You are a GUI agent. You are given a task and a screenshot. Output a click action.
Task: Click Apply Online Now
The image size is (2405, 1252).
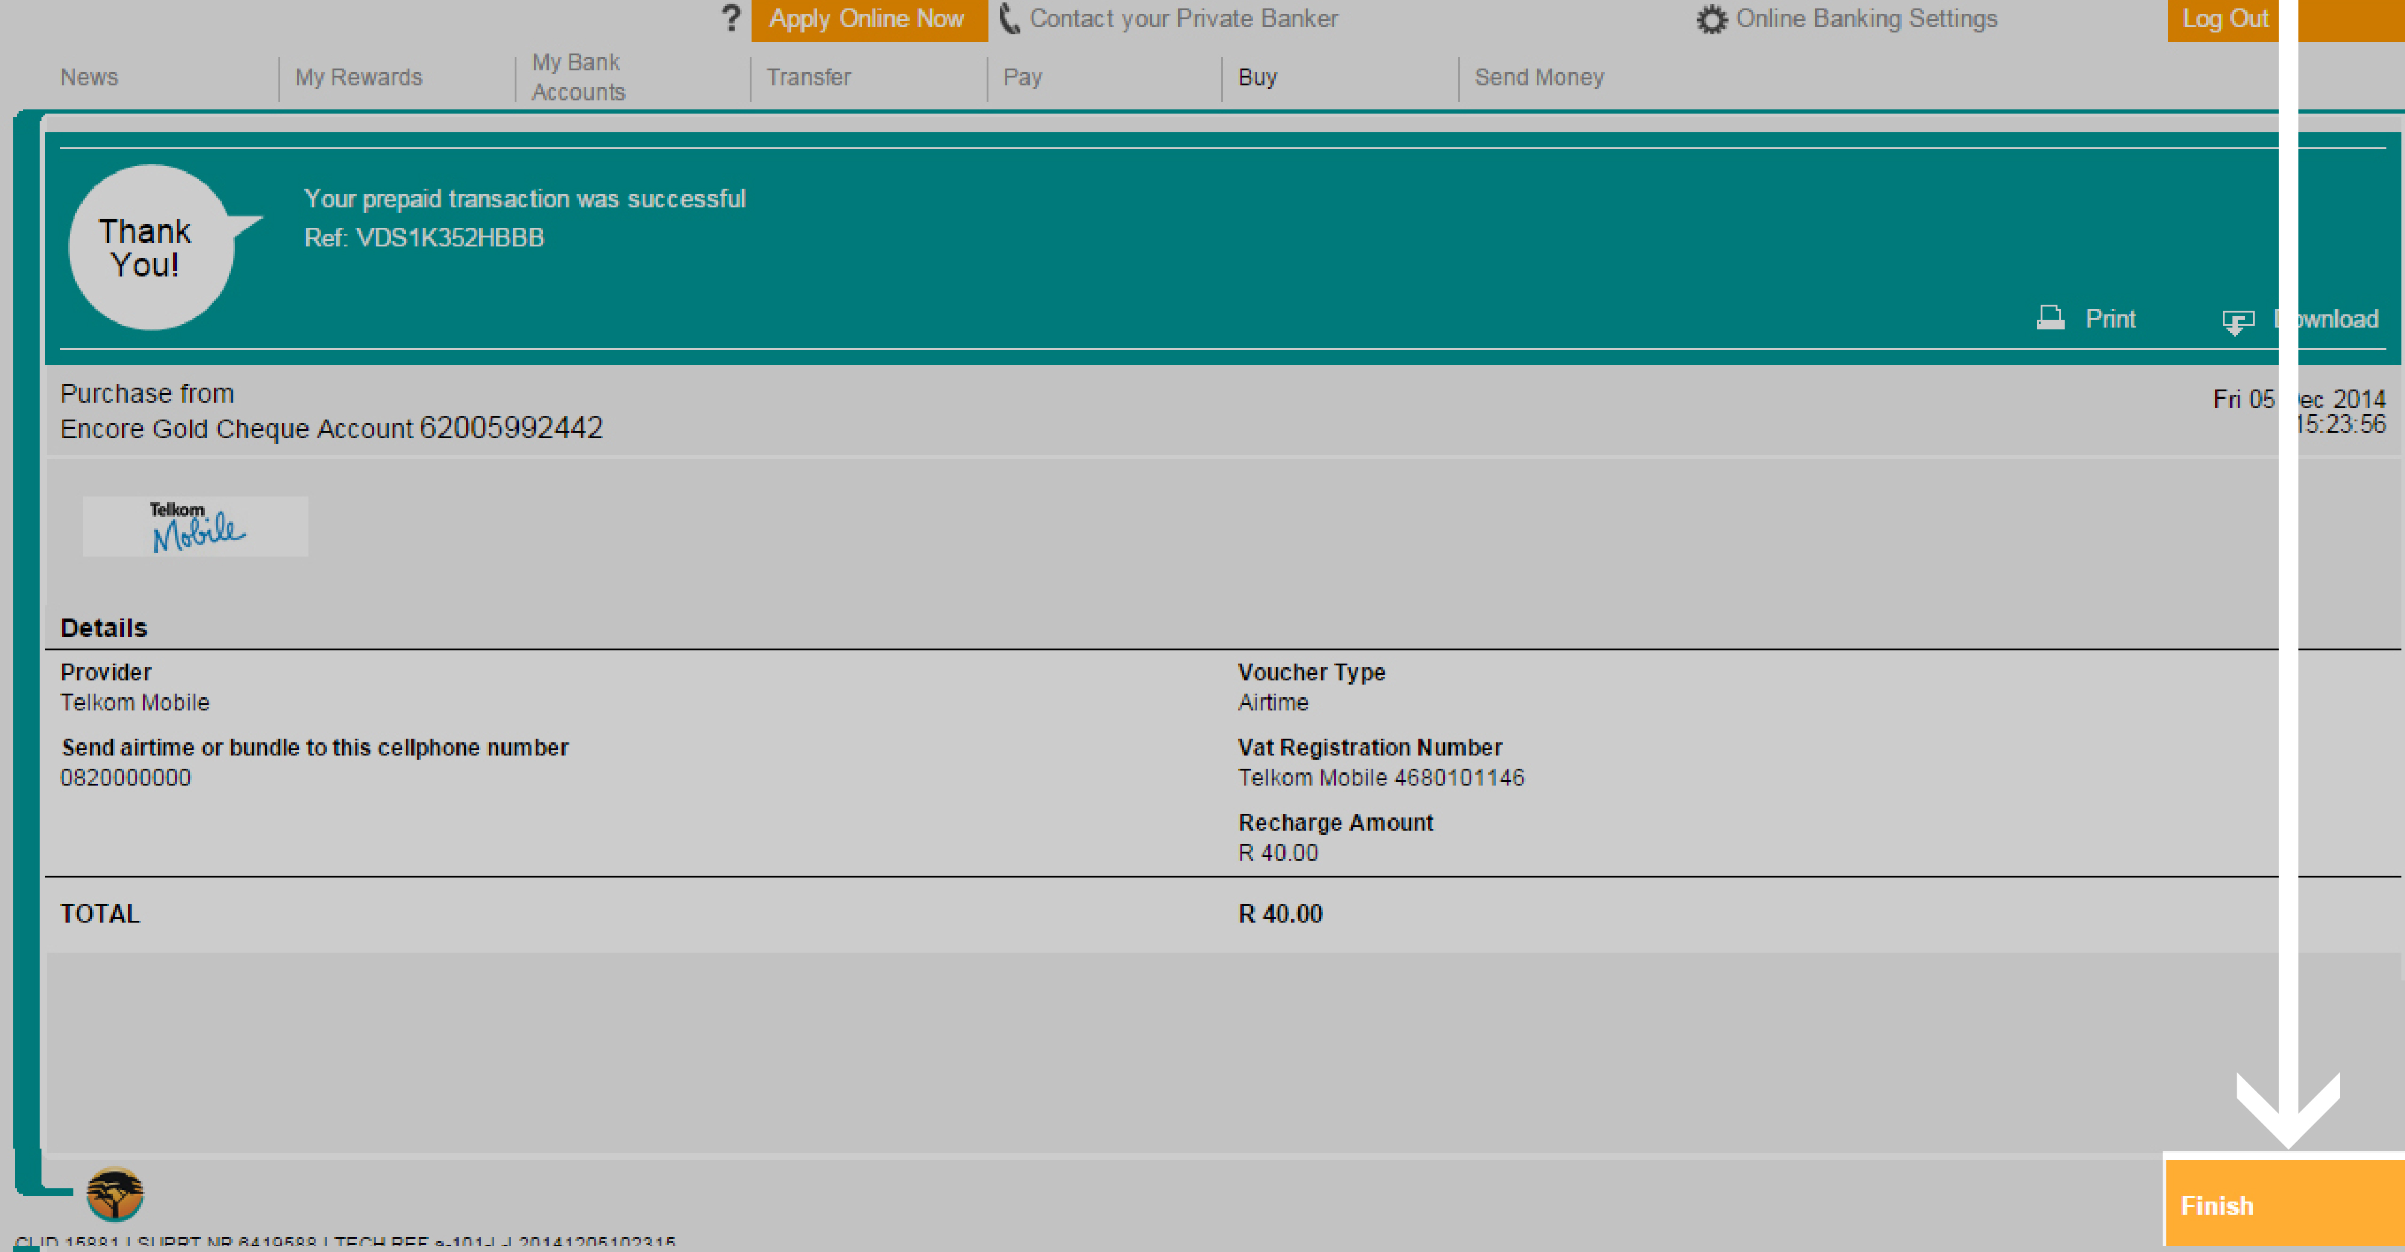tap(868, 18)
